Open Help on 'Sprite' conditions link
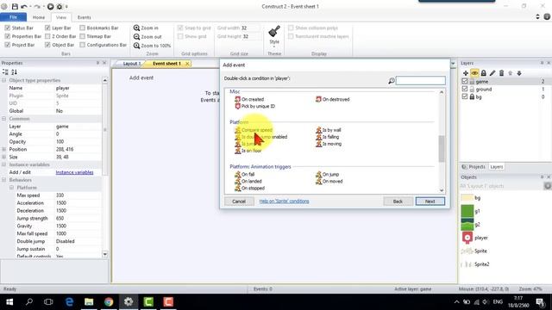552x310 pixels. pos(284,201)
